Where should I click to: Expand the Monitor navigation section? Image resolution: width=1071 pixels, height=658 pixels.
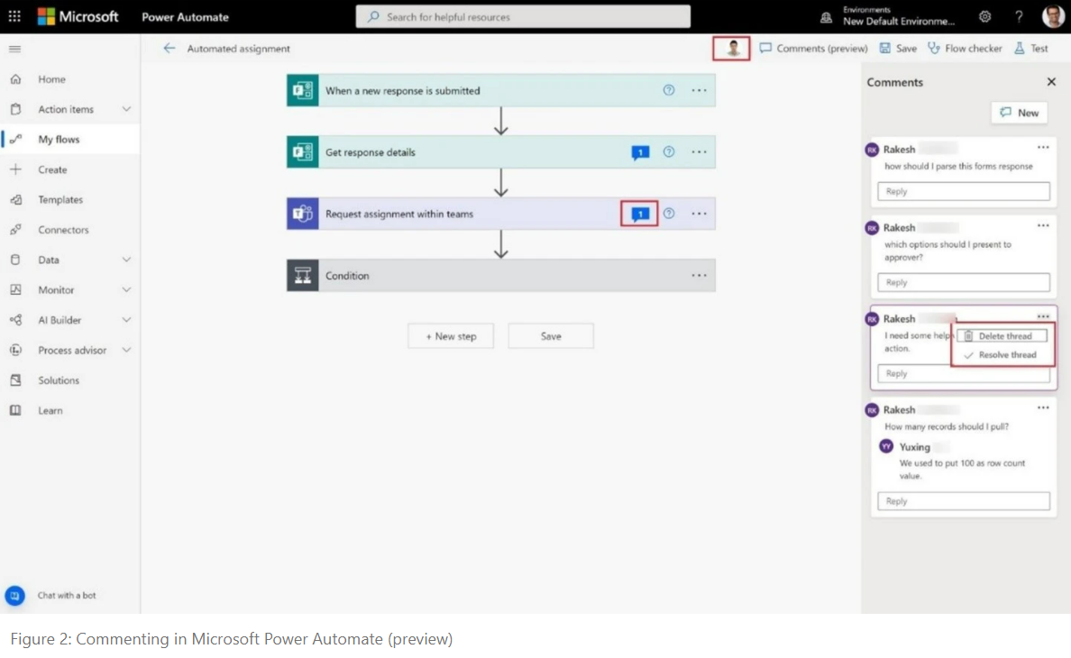coord(126,289)
